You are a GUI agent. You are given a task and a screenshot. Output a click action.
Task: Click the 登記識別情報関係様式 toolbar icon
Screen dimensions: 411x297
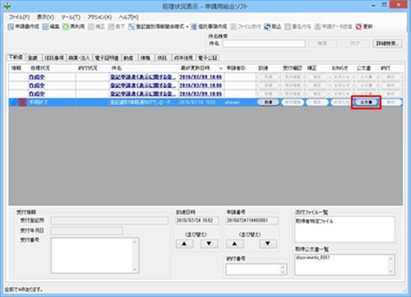pyautogui.click(x=132, y=27)
